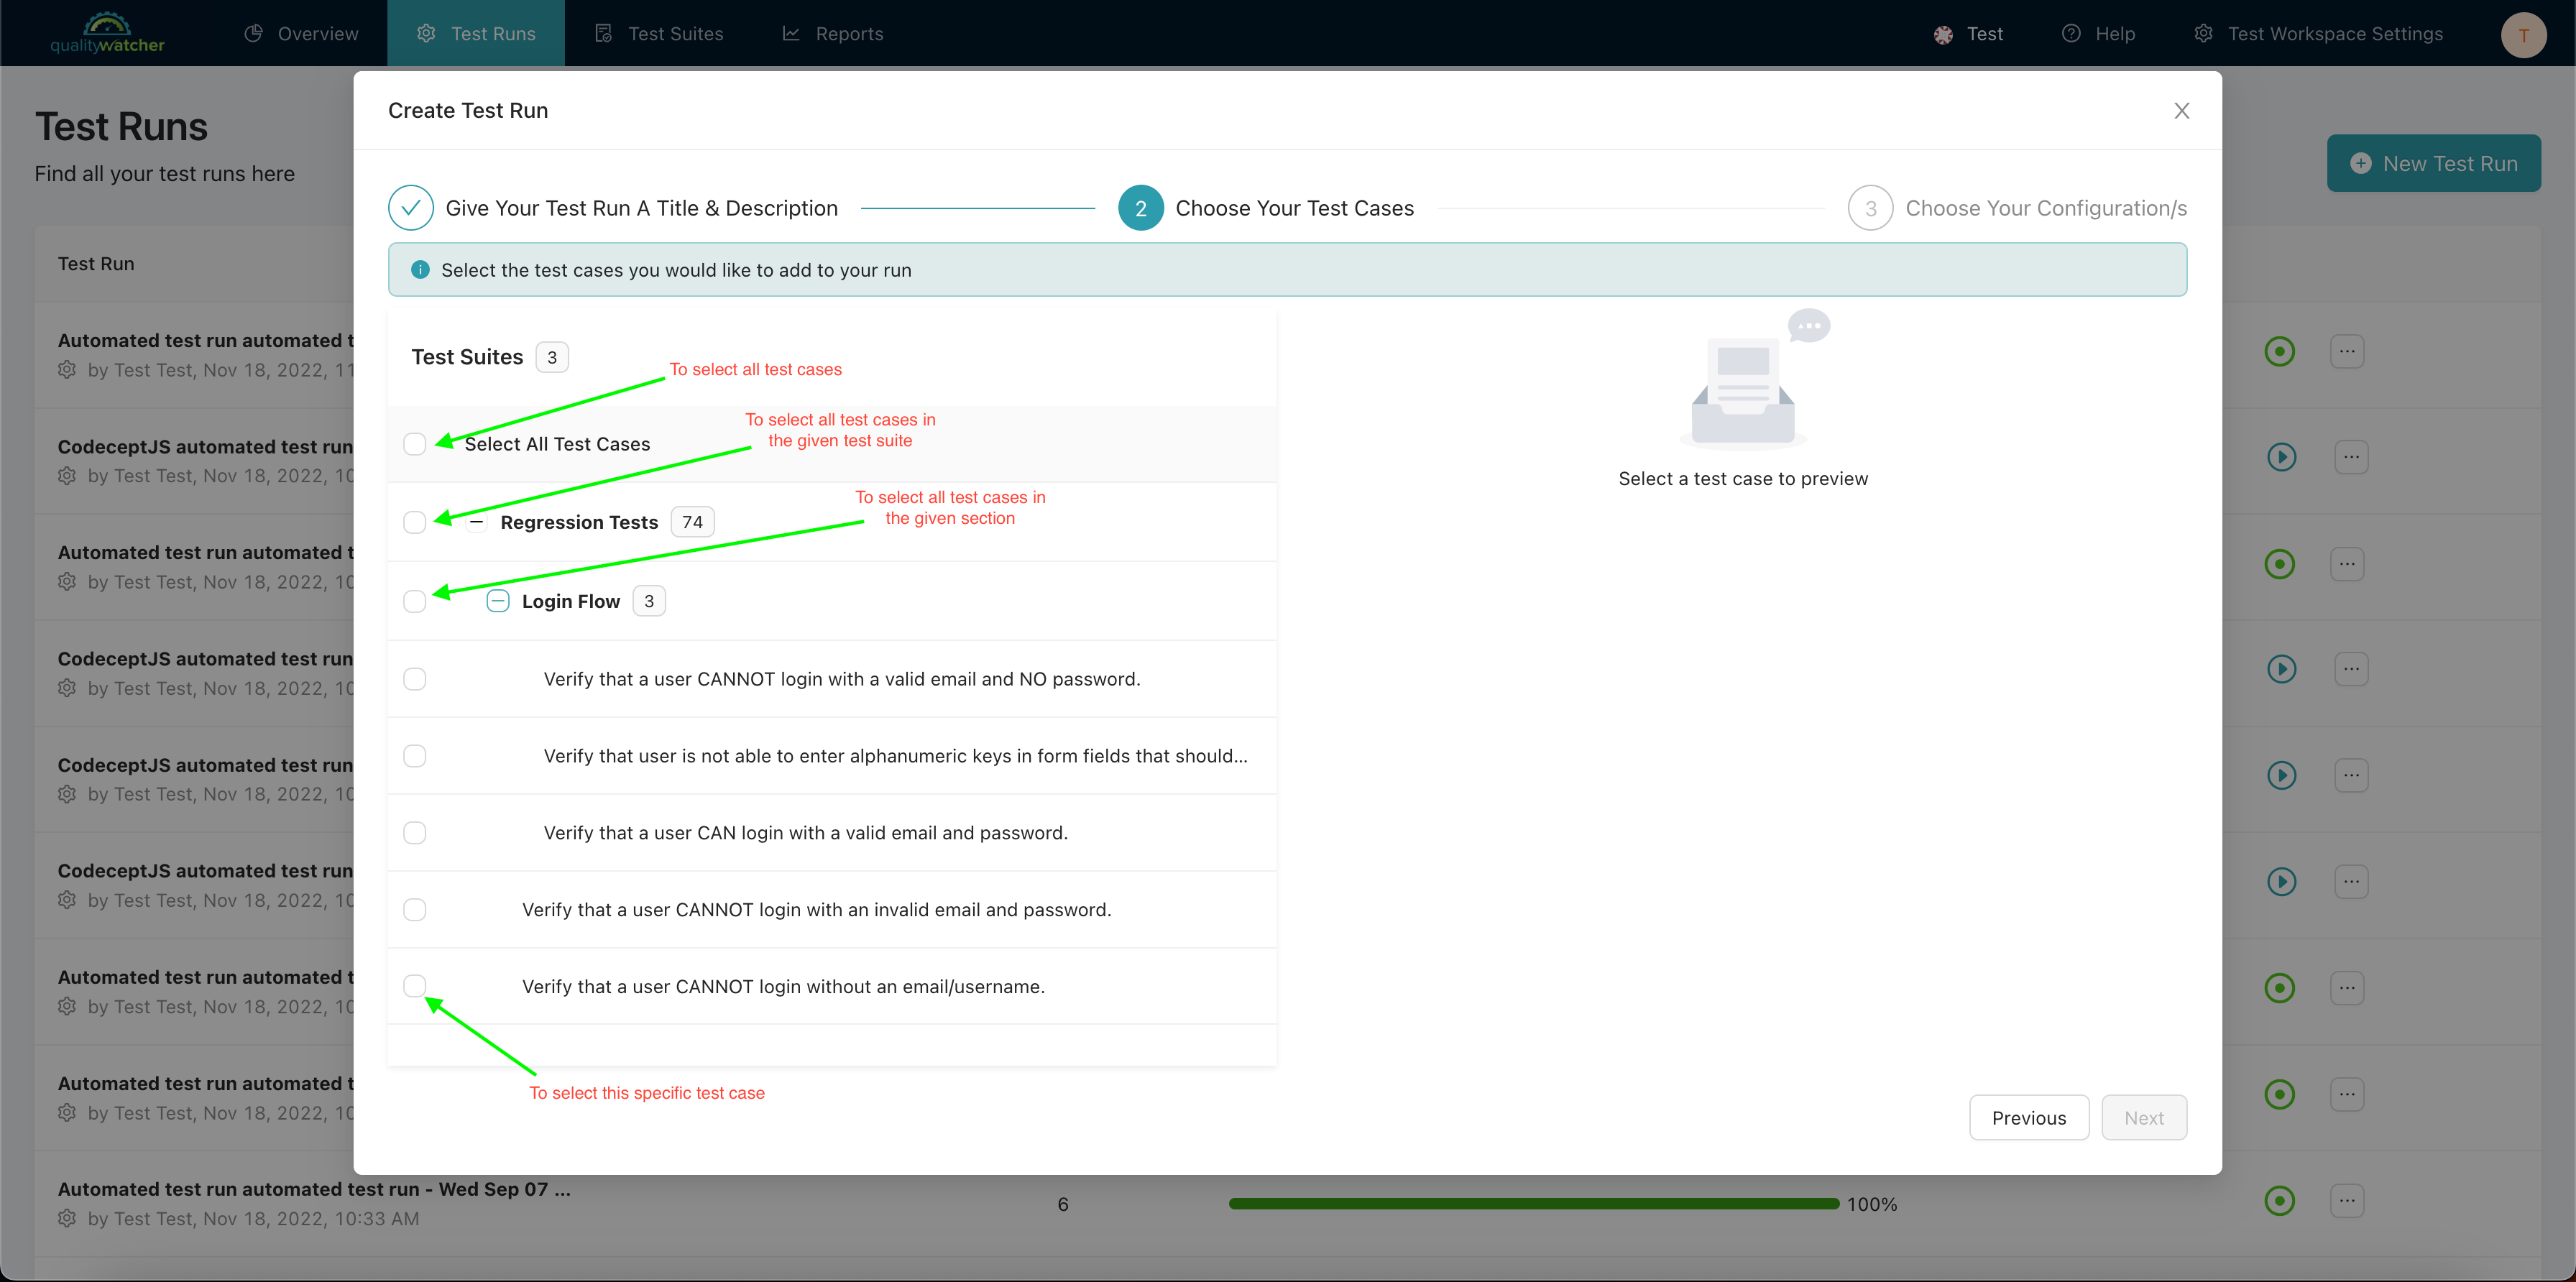Click the Test Run column header
The image size is (2576, 1282).
(x=96, y=263)
